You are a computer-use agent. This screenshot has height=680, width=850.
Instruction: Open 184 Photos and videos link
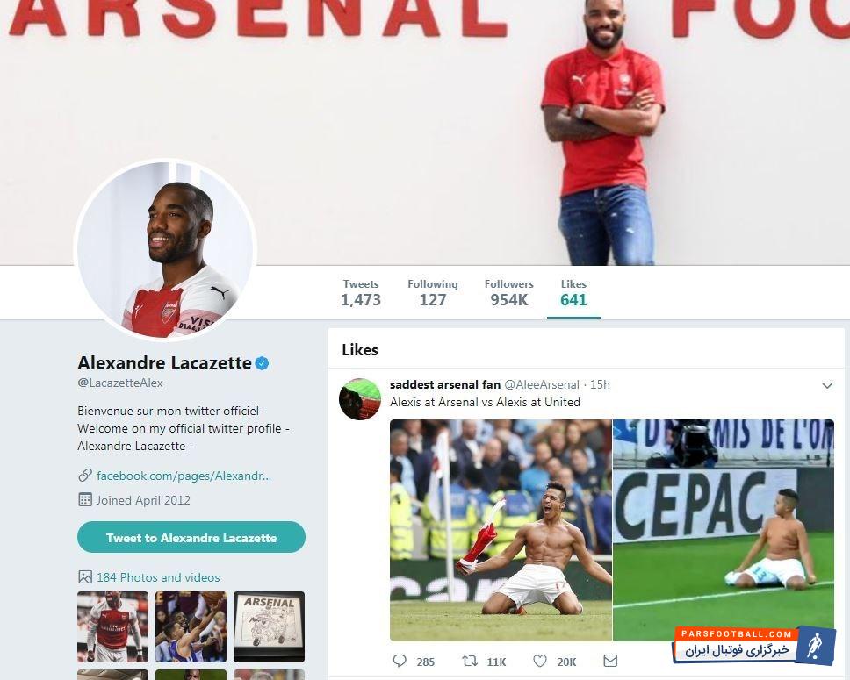pyautogui.click(x=158, y=577)
